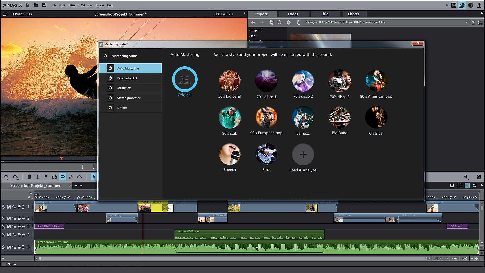Click the orange playback position marker
The height and width of the screenshot is (273, 485).
[61, 158]
